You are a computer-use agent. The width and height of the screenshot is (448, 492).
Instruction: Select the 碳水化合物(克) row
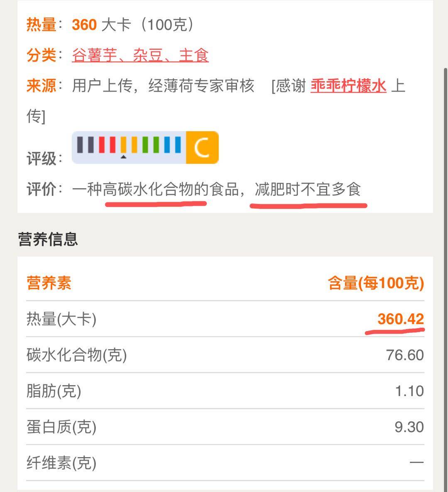(225, 355)
